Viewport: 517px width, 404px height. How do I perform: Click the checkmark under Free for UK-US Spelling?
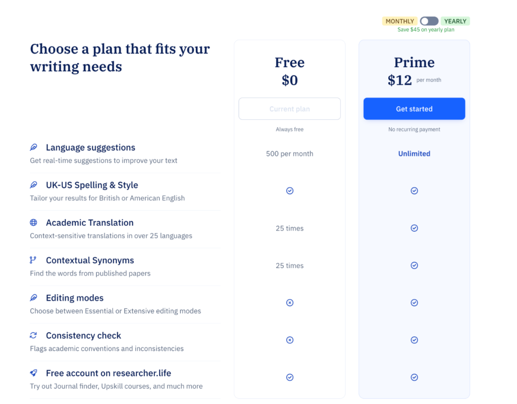click(289, 191)
